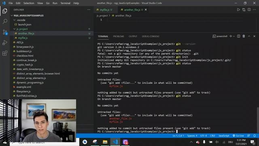Open the Go menu

click(x=48, y=3)
